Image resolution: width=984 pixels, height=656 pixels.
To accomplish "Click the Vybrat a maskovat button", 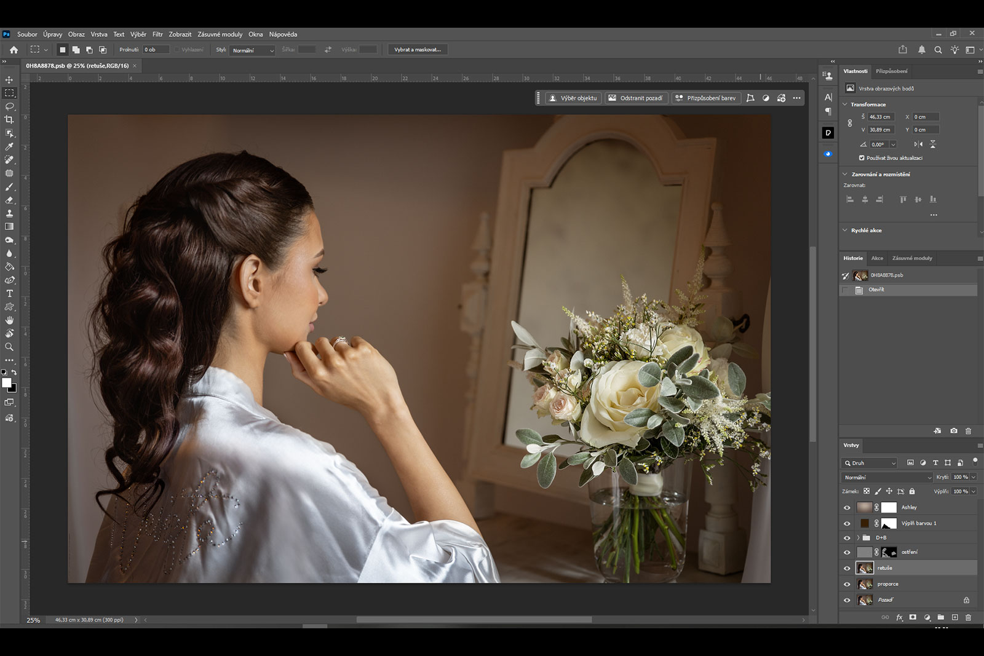I will tap(418, 50).
